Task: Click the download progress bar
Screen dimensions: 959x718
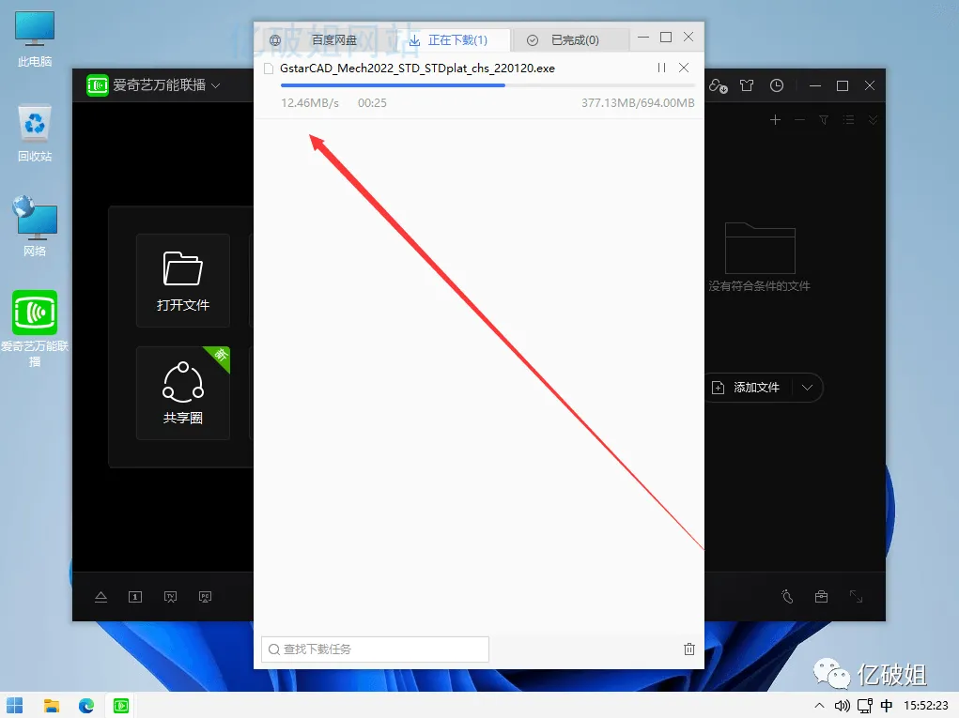Action: tap(487, 85)
